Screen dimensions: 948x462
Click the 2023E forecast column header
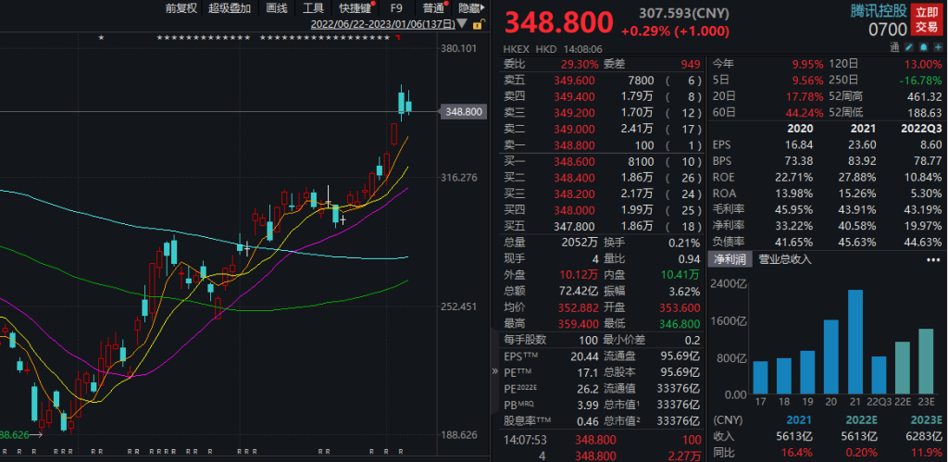point(926,420)
